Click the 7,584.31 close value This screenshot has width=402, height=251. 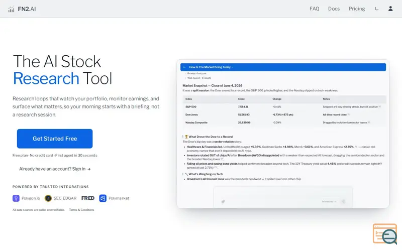243,107
